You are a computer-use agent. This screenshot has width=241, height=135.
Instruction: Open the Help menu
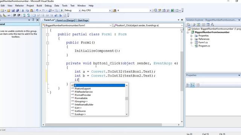click(91, 6)
